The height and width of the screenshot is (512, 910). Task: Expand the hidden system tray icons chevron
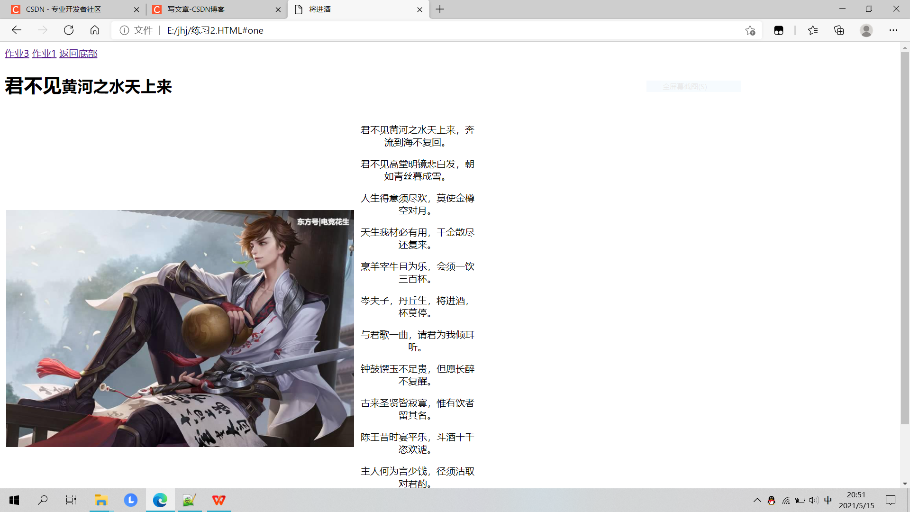click(757, 500)
